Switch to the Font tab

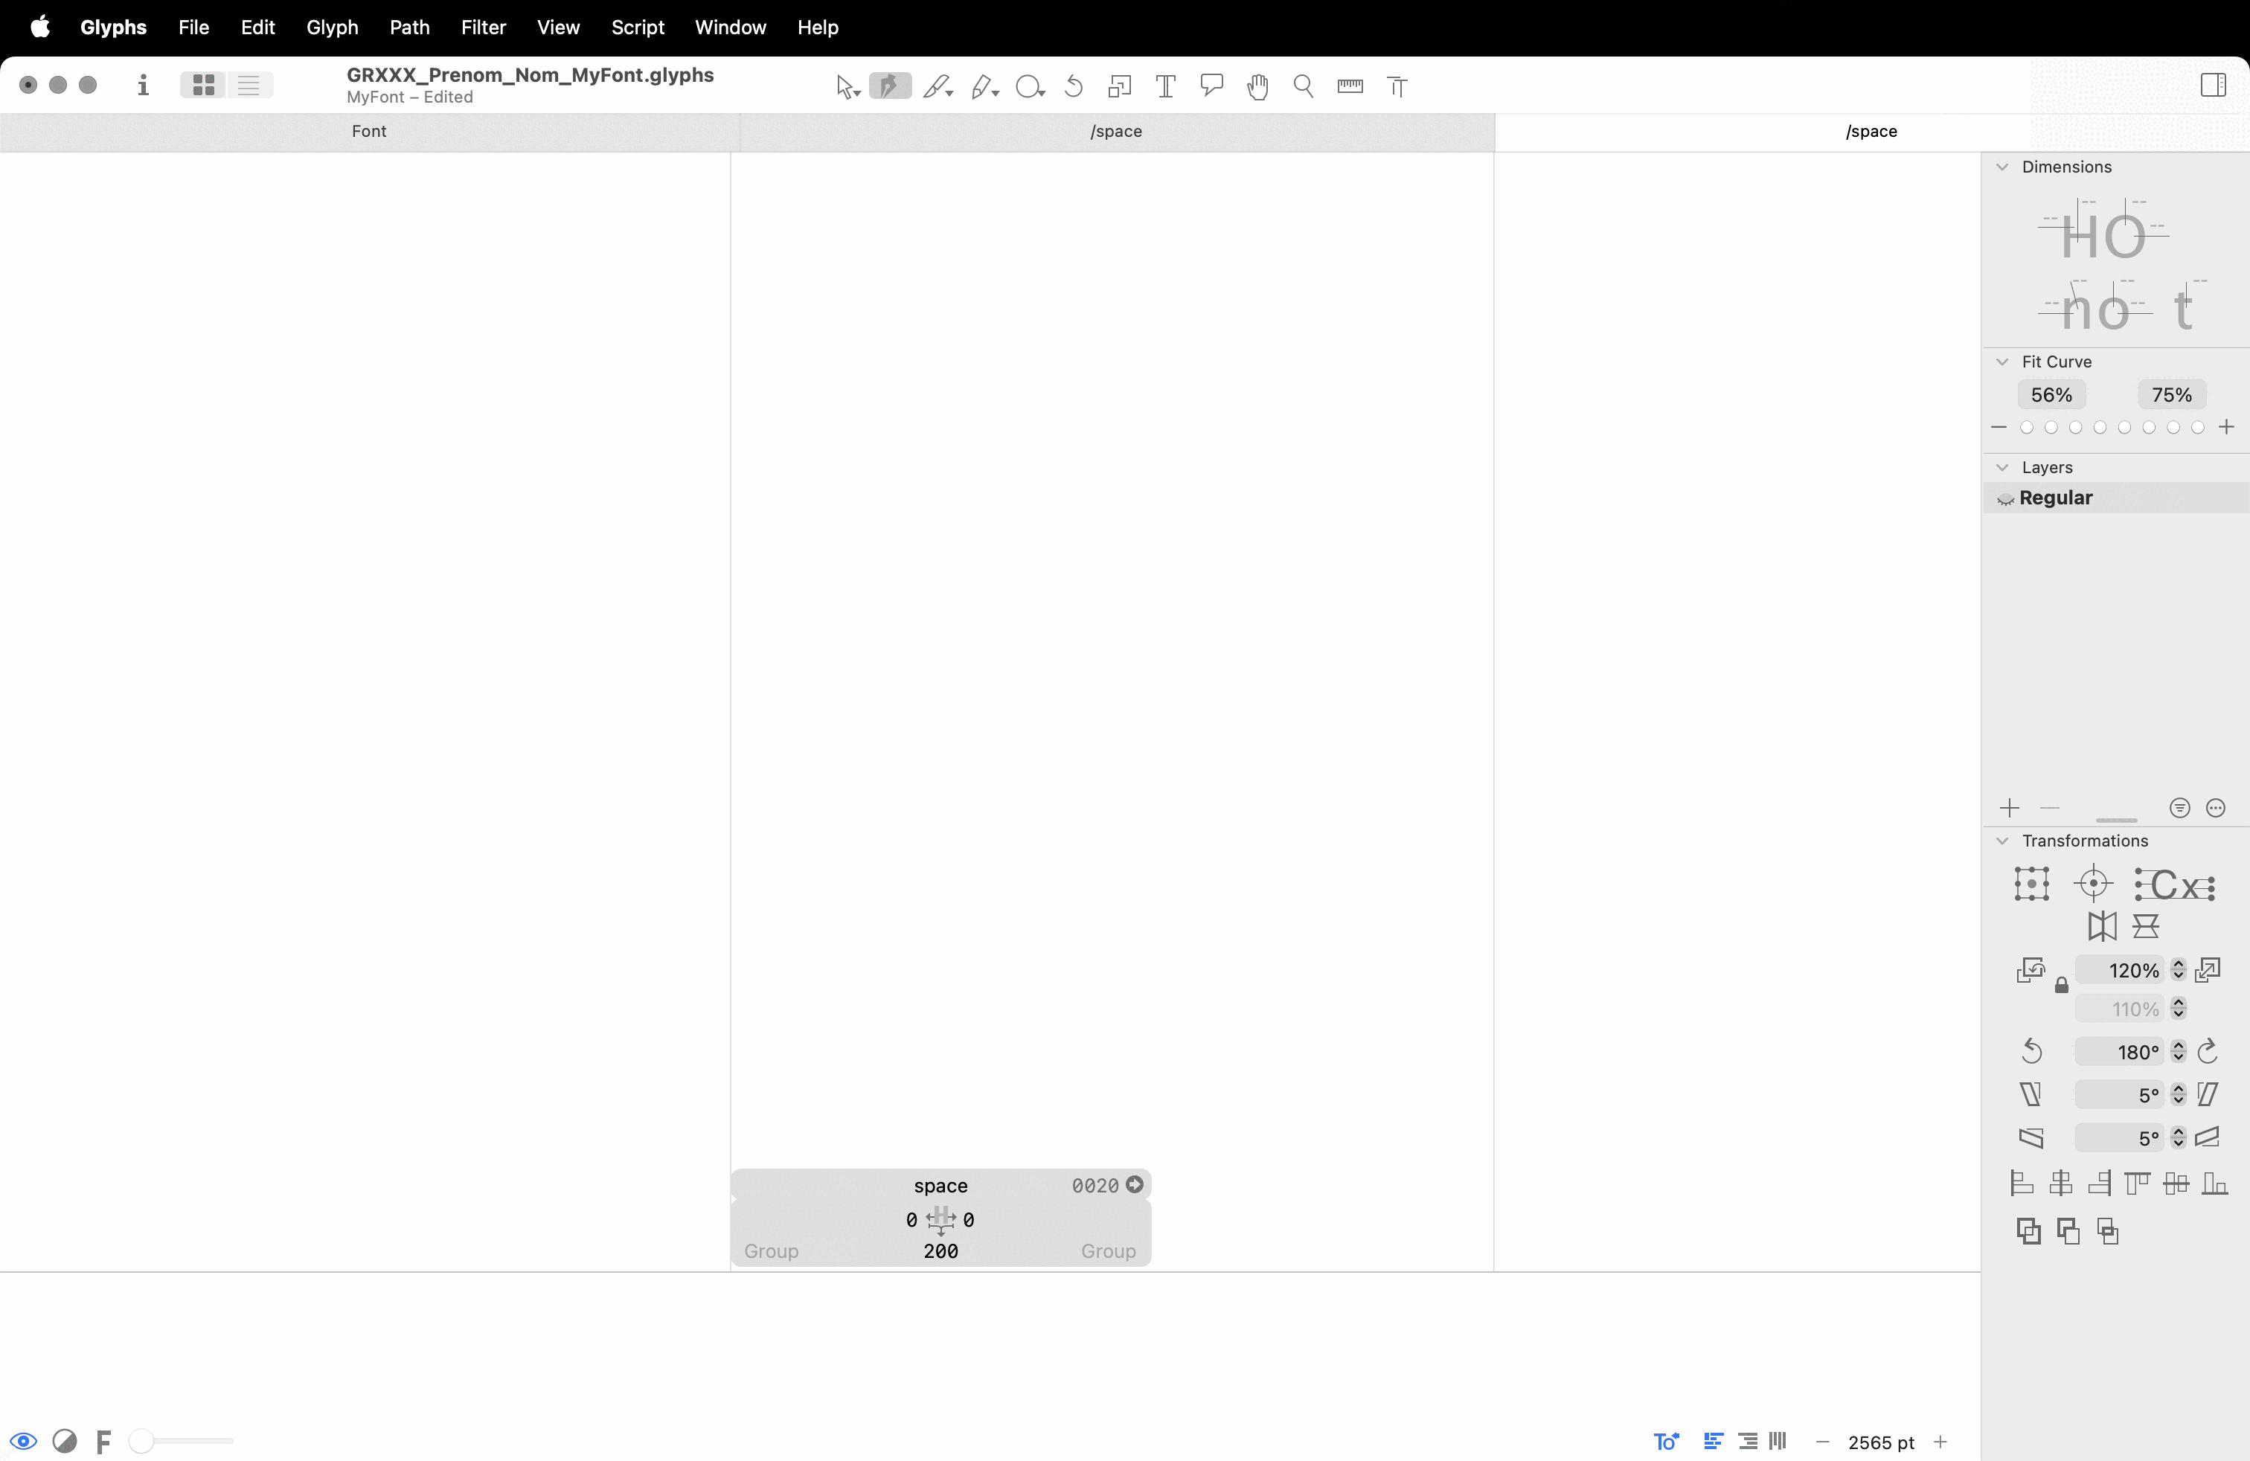click(x=369, y=132)
